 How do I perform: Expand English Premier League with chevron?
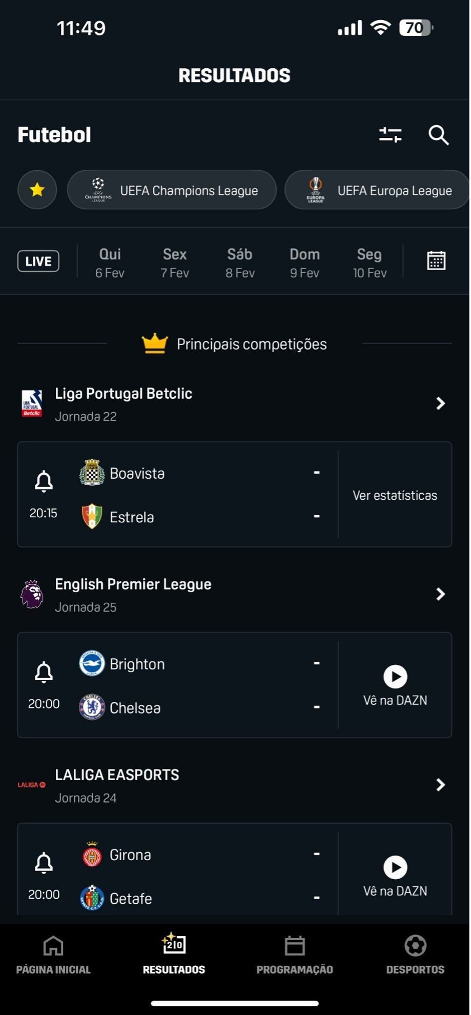point(440,594)
